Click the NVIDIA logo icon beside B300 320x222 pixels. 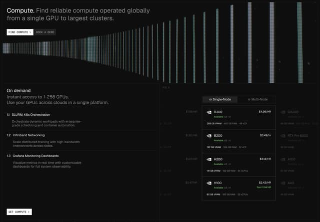(209, 112)
